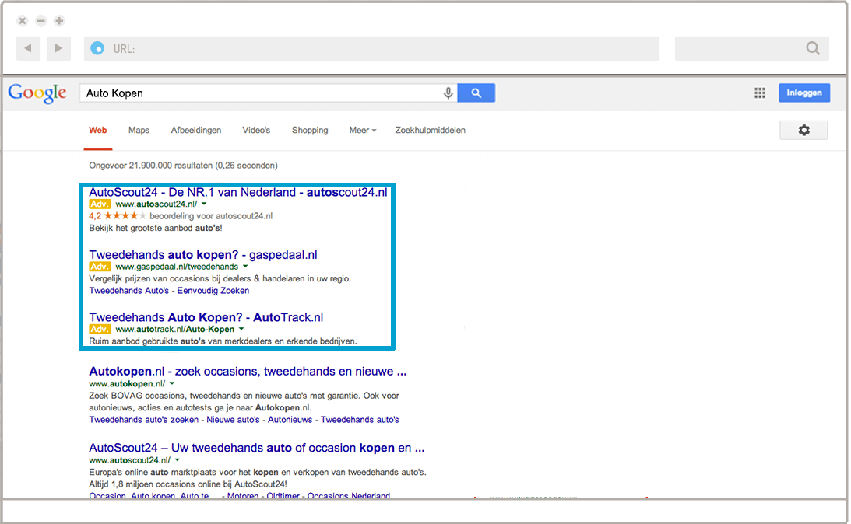This screenshot has width=851, height=524.
Task: Open Eenvoudig Zoeken sitelink
Action: tap(213, 291)
